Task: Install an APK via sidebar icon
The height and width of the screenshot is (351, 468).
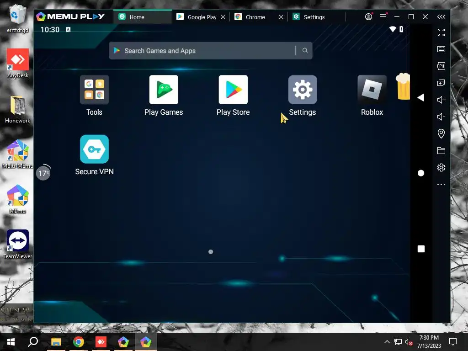Action: pos(441,66)
